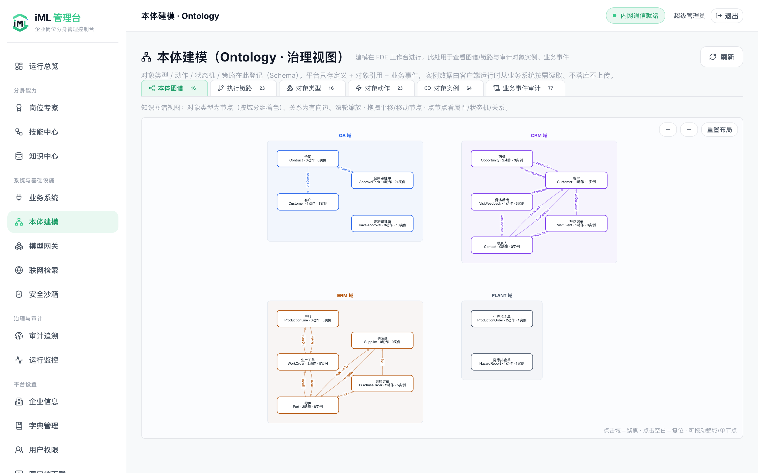Open 技能中心 label in sidebar
The image size is (758, 473).
pyautogui.click(x=43, y=132)
